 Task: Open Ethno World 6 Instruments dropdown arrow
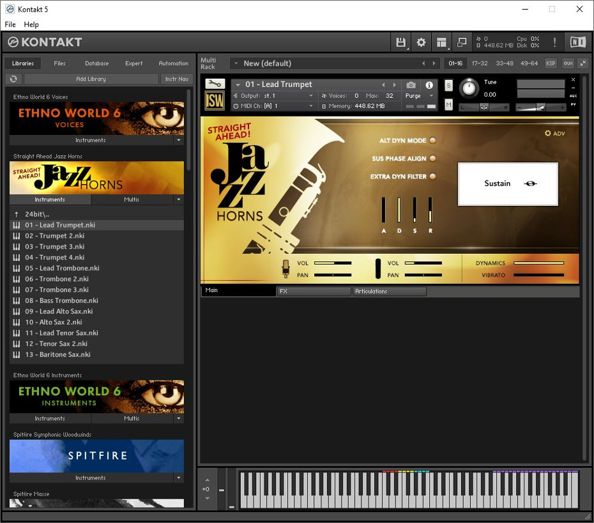[x=179, y=418]
